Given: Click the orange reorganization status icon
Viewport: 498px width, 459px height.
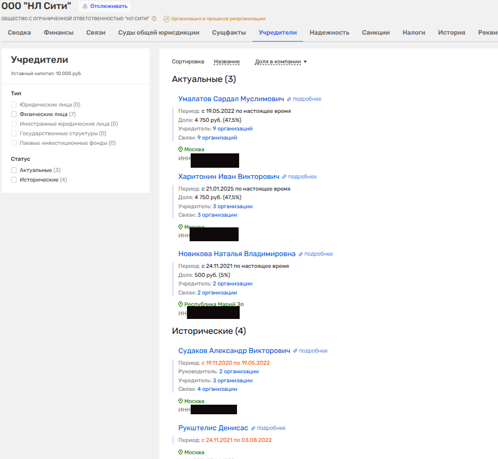Looking at the screenshot, I should tap(166, 19).
